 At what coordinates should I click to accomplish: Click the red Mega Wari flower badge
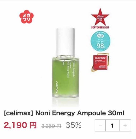coord(26,17)
